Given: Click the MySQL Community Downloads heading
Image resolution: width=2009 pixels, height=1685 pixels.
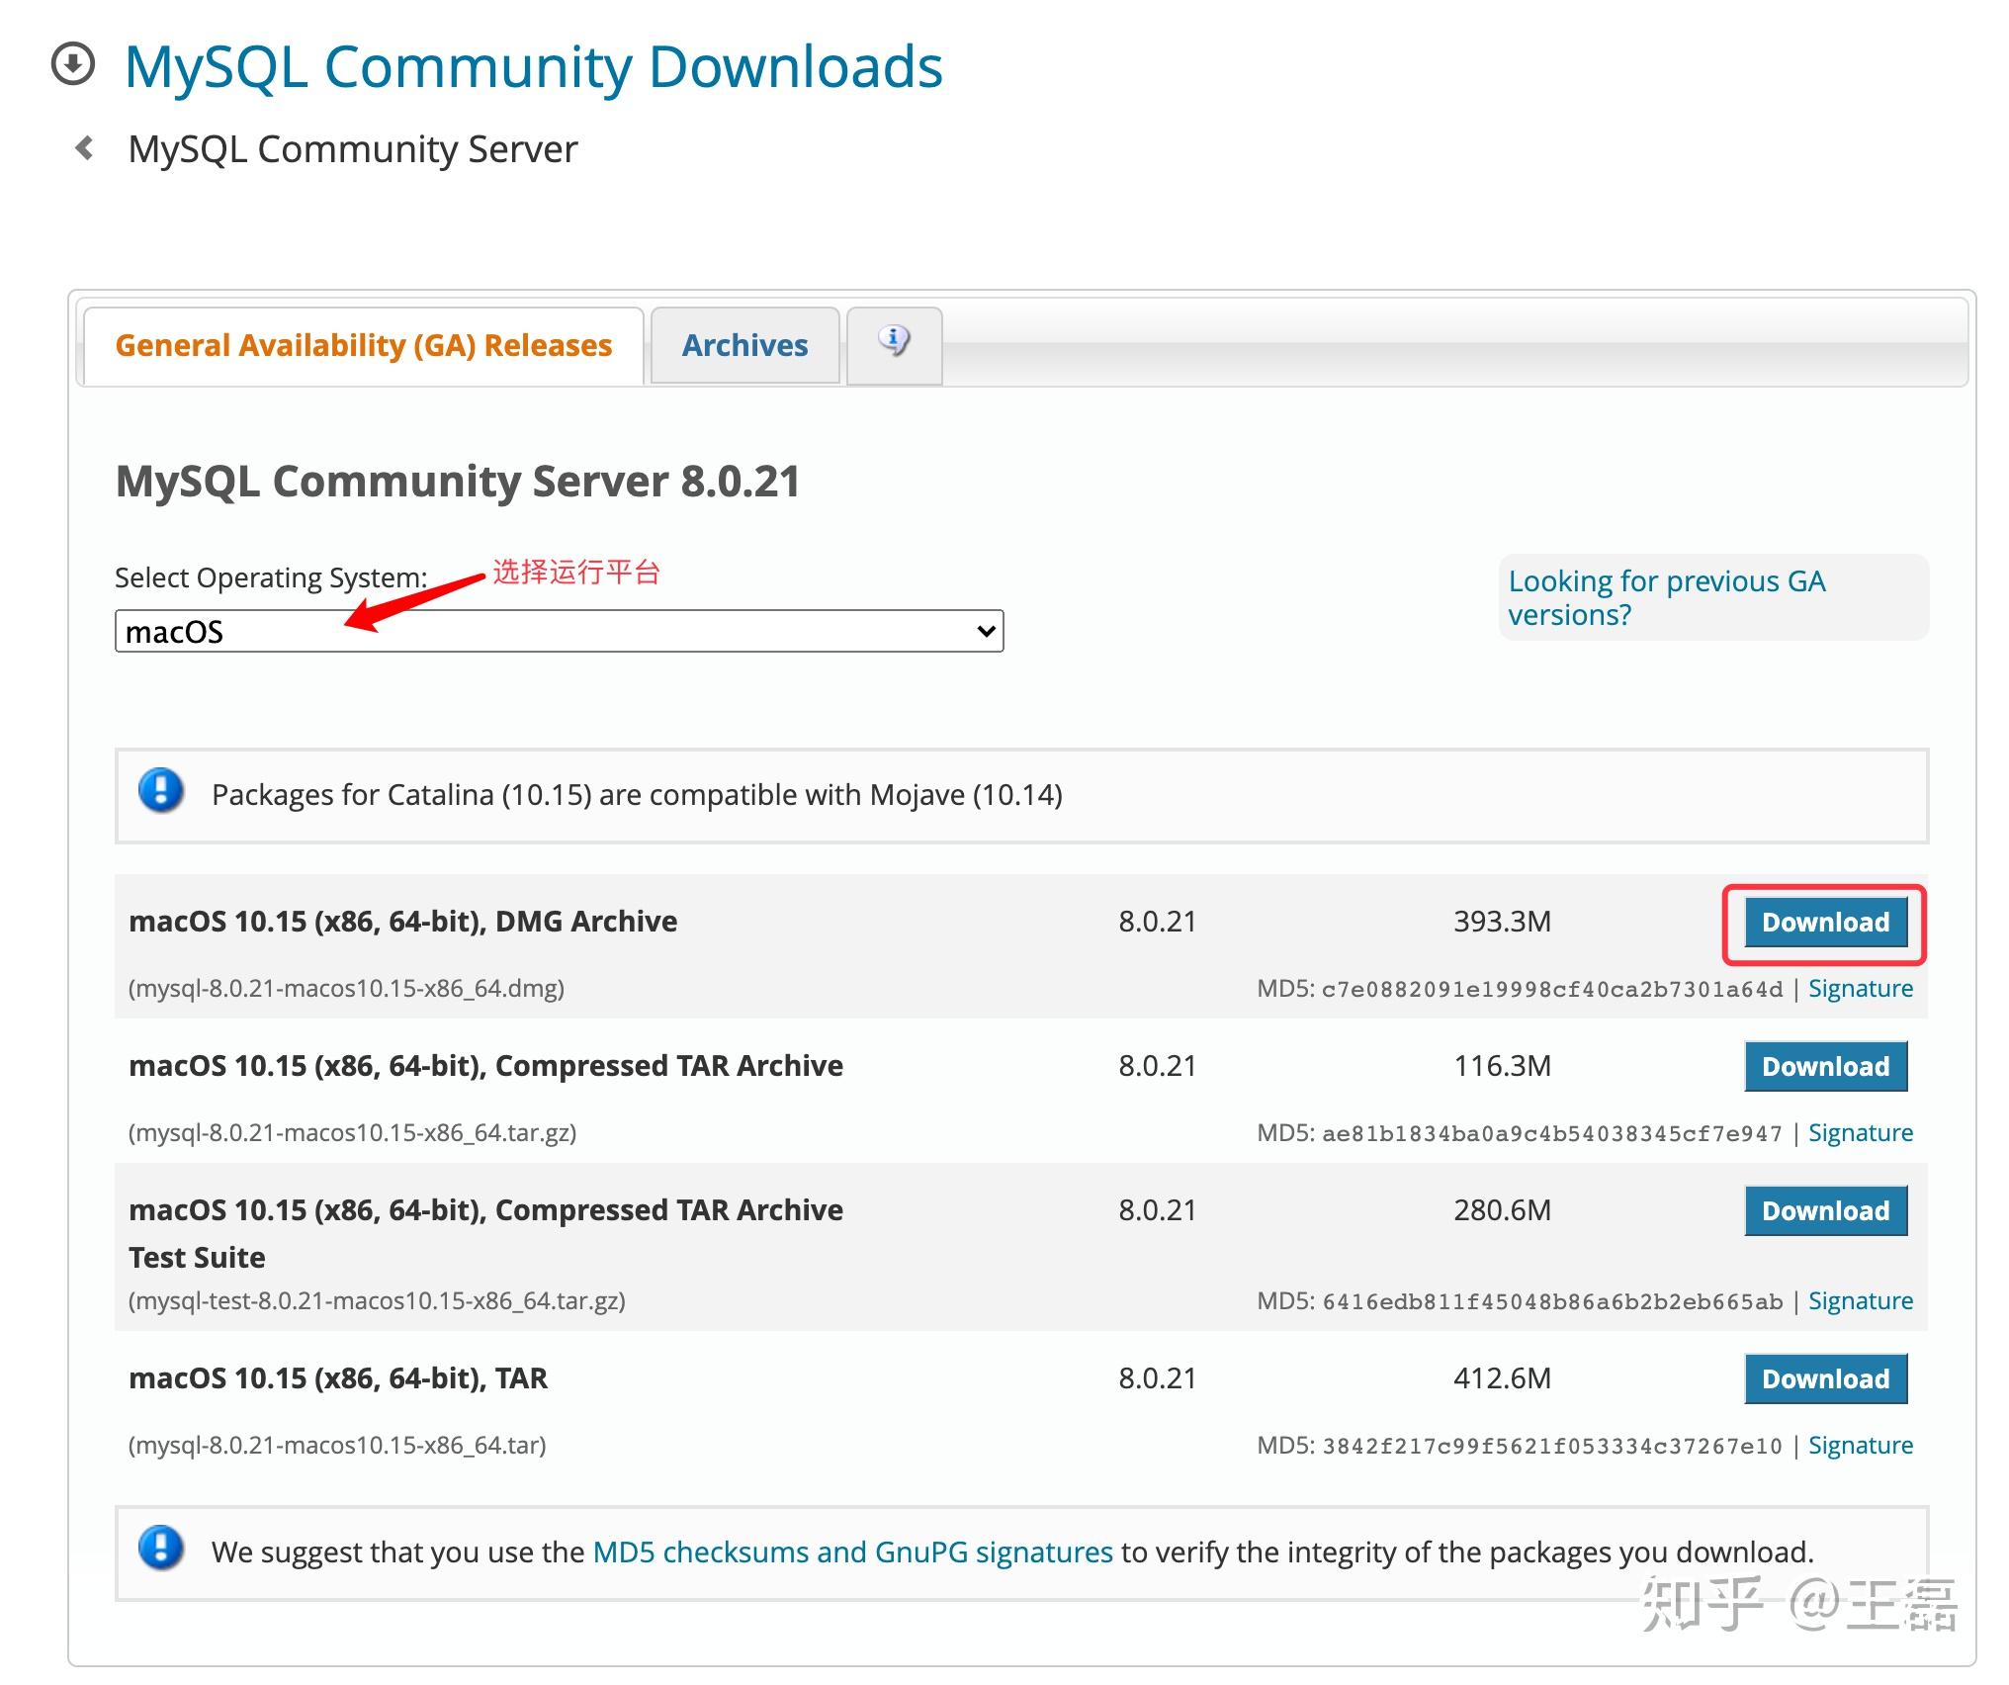Looking at the screenshot, I should pos(534,67).
